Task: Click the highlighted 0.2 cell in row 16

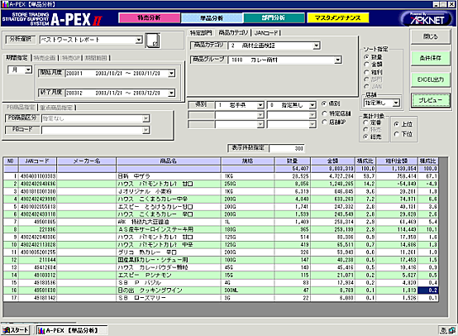Action: click(428, 290)
